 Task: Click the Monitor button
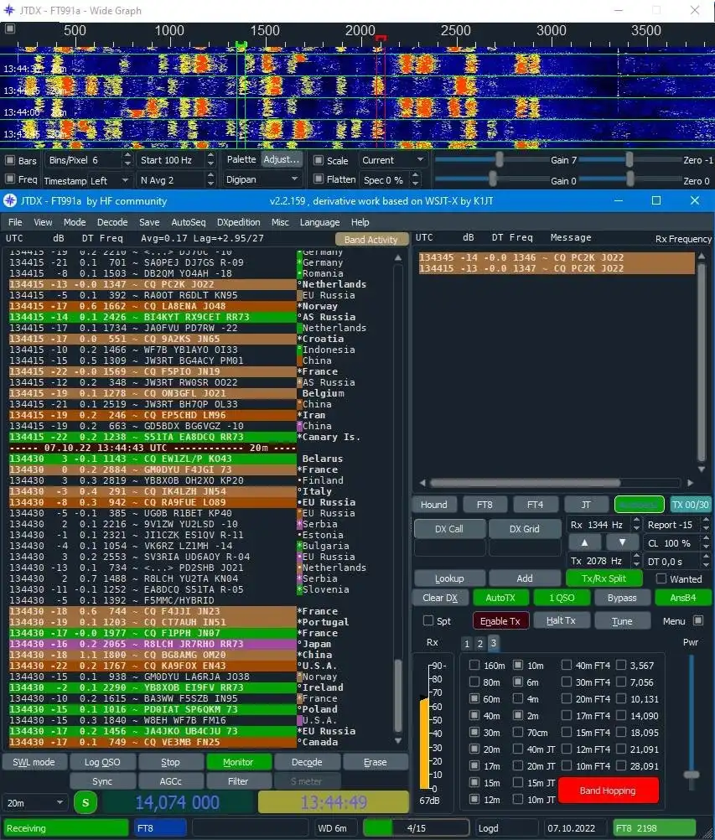238,762
